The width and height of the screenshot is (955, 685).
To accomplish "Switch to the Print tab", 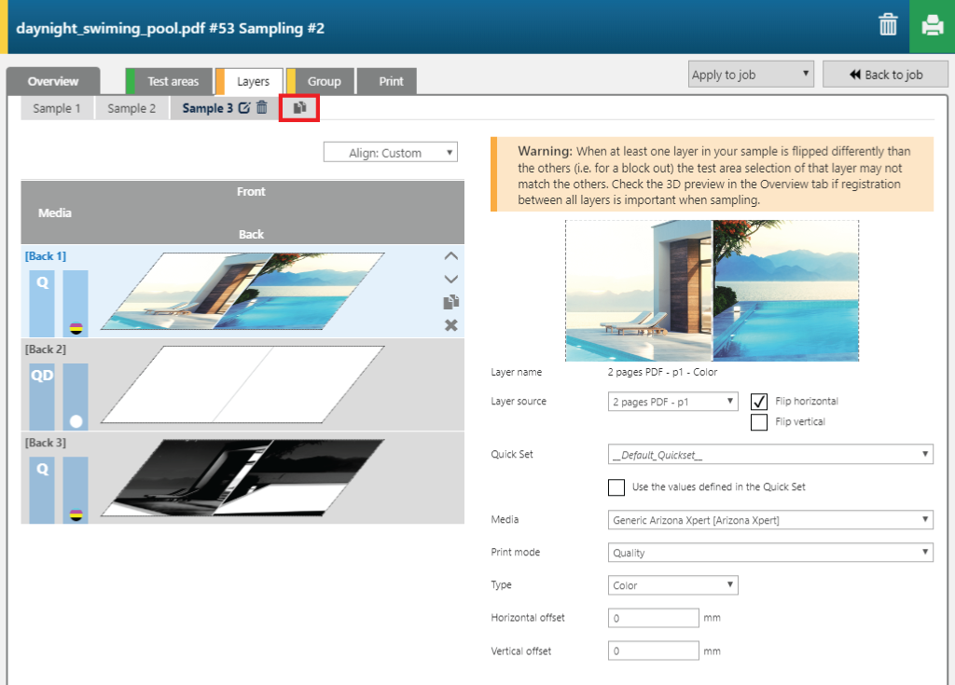I will point(387,81).
